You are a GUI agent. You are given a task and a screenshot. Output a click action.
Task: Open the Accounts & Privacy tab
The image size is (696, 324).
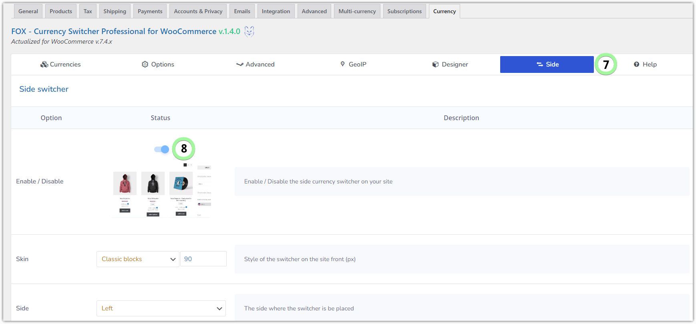point(198,11)
